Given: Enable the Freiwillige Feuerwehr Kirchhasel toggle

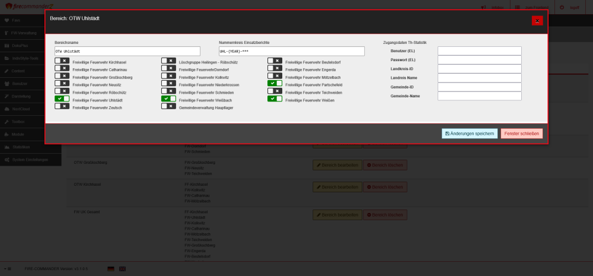Looking at the screenshot, I should [62, 61].
